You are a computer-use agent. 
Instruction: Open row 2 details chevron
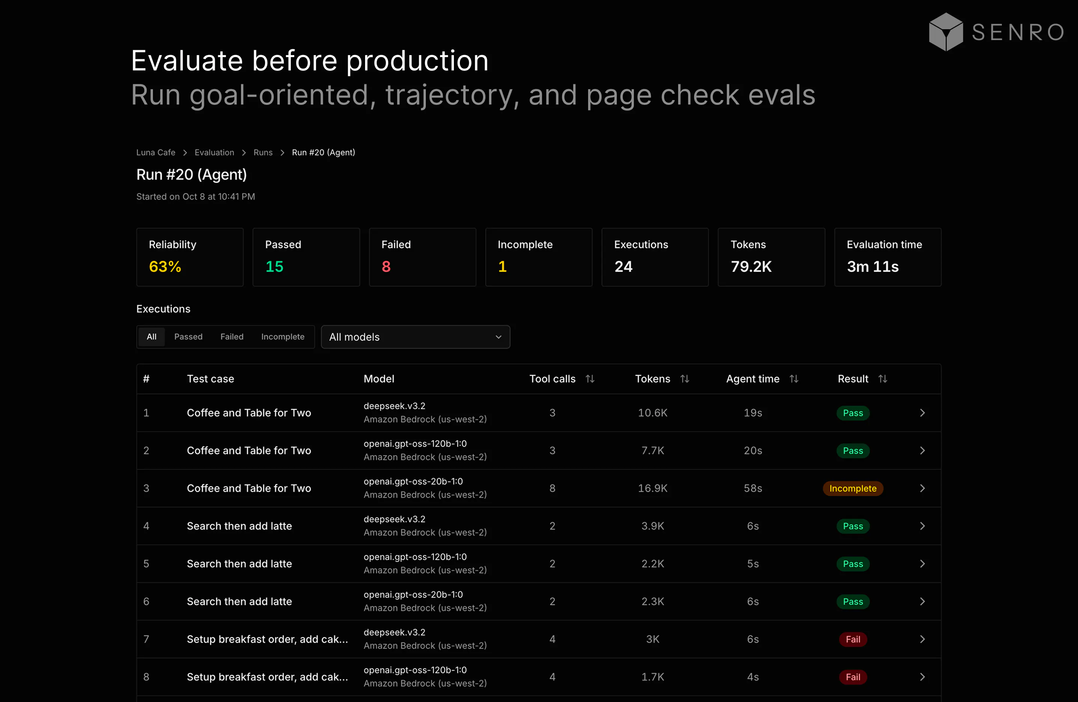pyautogui.click(x=922, y=450)
